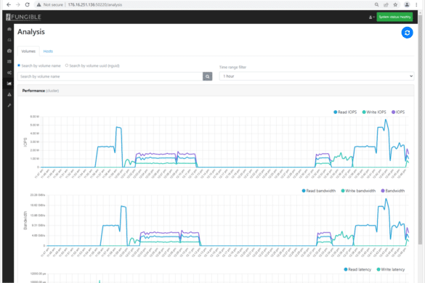
Task: Click the browser forward arrow
Action: [x=18, y=4]
